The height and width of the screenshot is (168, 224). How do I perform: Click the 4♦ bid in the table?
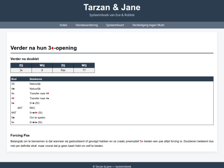pos(13,93)
